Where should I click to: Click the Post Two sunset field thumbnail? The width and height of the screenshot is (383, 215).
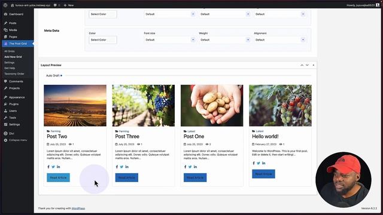tap(75, 105)
